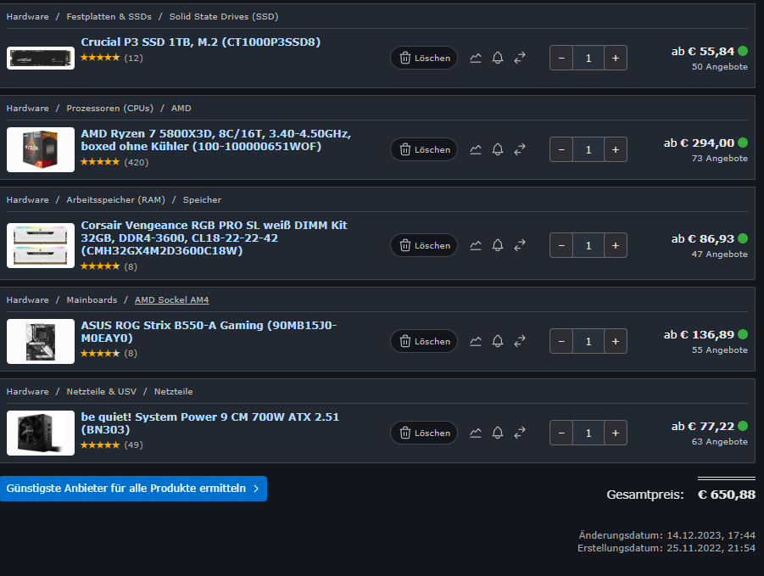
Task: Set price alert bell for be quiet! PSU
Action: point(498,433)
